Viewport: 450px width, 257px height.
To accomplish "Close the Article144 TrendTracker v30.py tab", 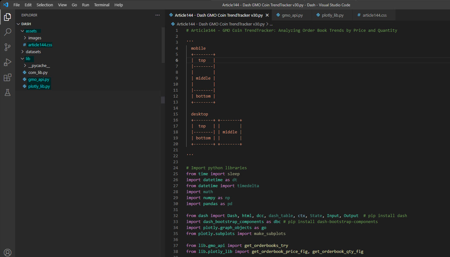I will coord(267,15).
